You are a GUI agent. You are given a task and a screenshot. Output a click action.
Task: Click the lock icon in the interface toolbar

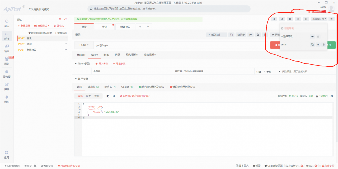click(257, 35)
